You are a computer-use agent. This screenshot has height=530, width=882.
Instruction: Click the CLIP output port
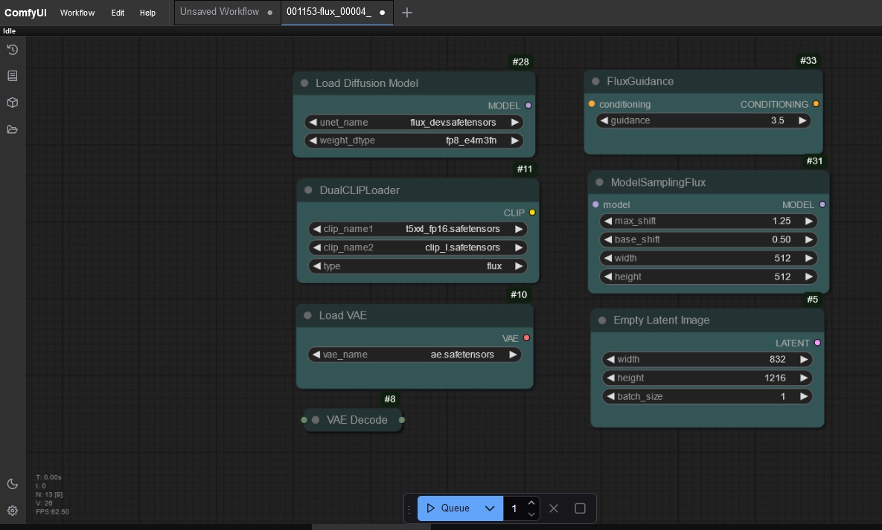[532, 213]
